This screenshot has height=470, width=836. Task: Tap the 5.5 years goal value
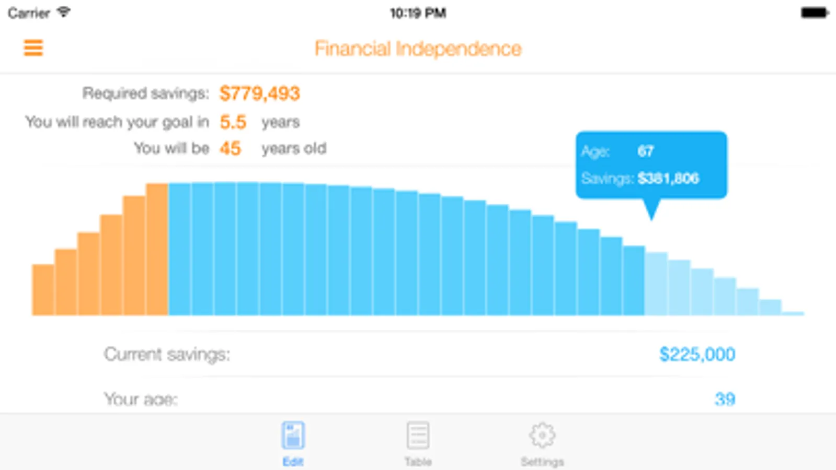[233, 122]
